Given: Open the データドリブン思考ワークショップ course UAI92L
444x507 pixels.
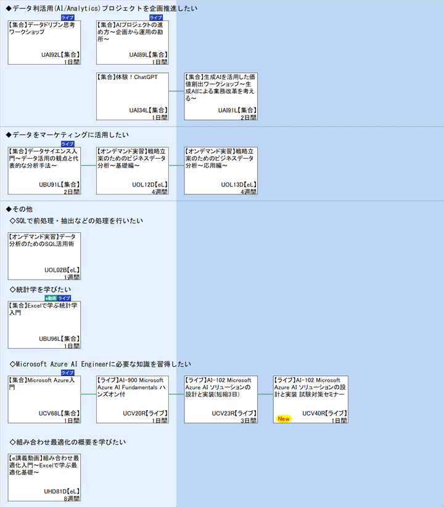Looking at the screenshot, I should [x=44, y=43].
